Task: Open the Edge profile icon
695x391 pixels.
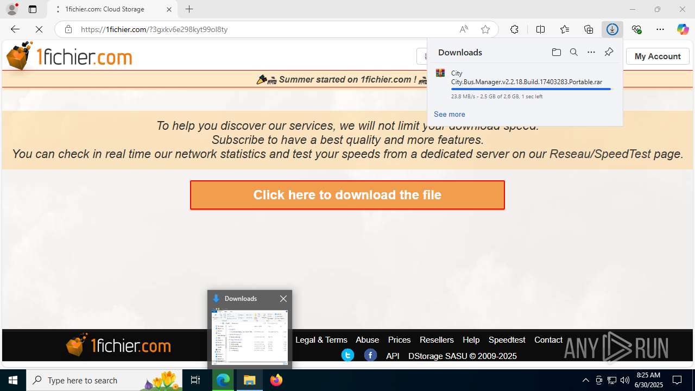Action: click(x=12, y=9)
